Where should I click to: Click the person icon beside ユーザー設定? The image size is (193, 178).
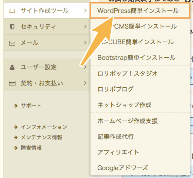pyautogui.click(x=12, y=67)
